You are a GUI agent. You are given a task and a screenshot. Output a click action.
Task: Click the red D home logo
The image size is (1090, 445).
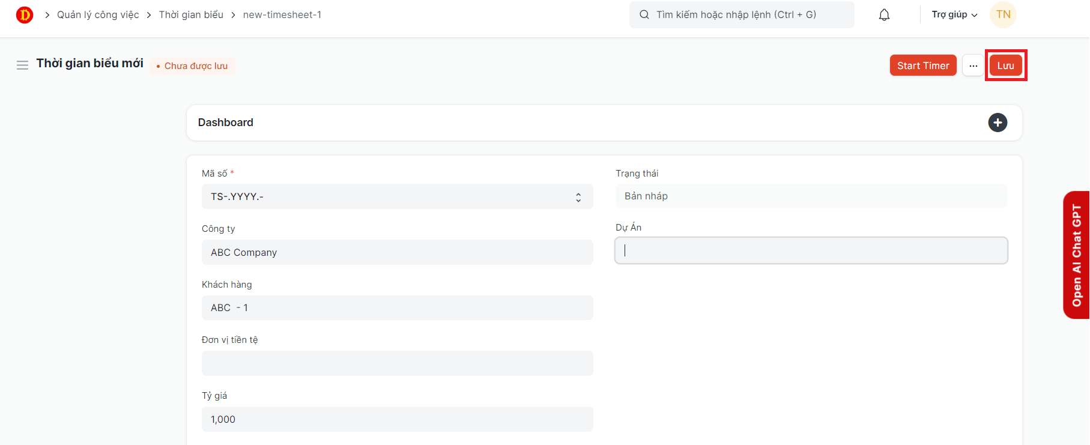(25, 15)
